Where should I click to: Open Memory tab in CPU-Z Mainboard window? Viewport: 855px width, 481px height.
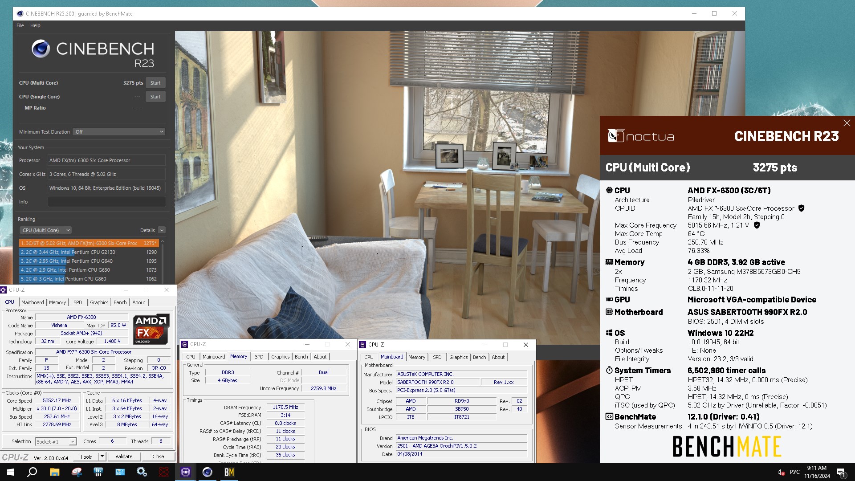click(417, 357)
